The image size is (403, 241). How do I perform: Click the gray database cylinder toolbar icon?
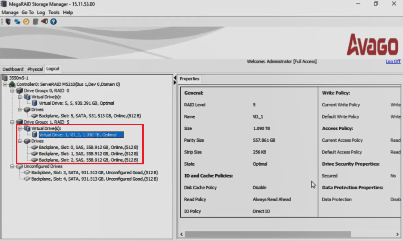(x=35, y=22)
